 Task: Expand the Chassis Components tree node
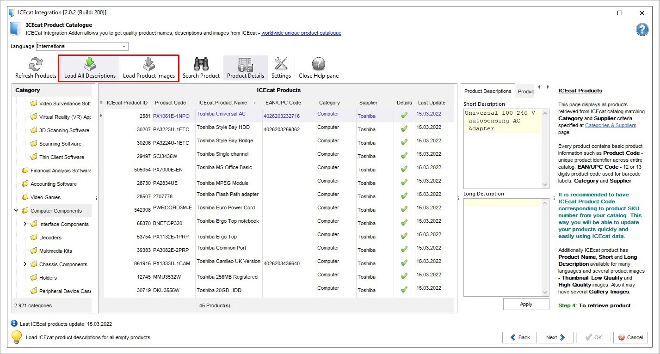pos(25,264)
